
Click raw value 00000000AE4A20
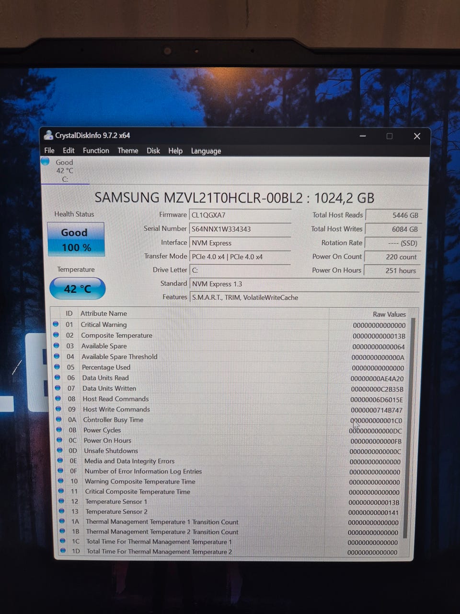(x=377, y=378)
